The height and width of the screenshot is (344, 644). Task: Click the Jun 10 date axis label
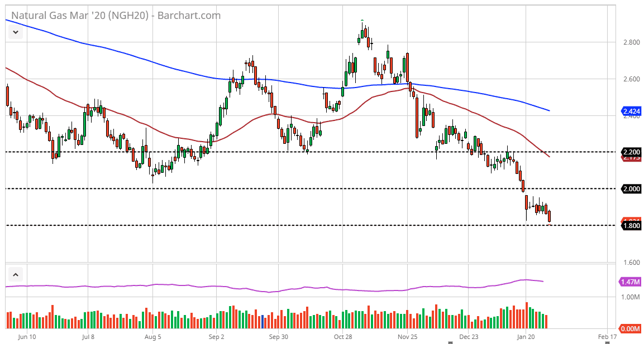click(x=27, y=337)
